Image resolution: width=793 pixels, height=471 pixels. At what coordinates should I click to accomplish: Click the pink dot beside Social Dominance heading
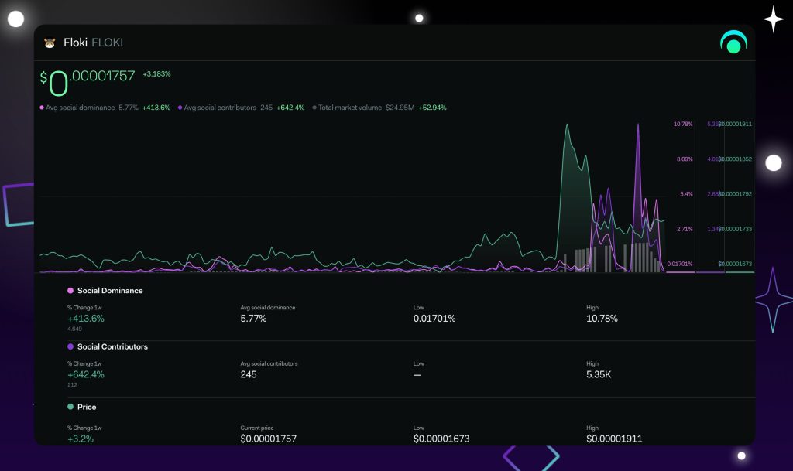[x=70, y=290]
